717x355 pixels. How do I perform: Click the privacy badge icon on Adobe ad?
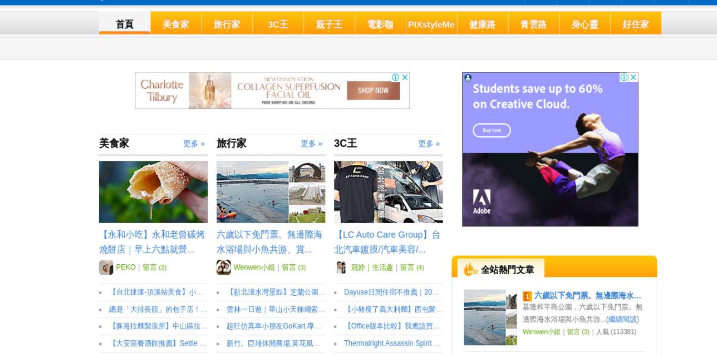pyautogui.click(x=468, y=78)
